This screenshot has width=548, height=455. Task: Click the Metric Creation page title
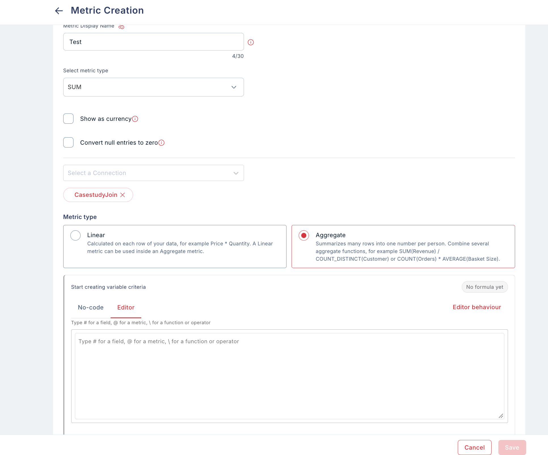click(107, 10)
